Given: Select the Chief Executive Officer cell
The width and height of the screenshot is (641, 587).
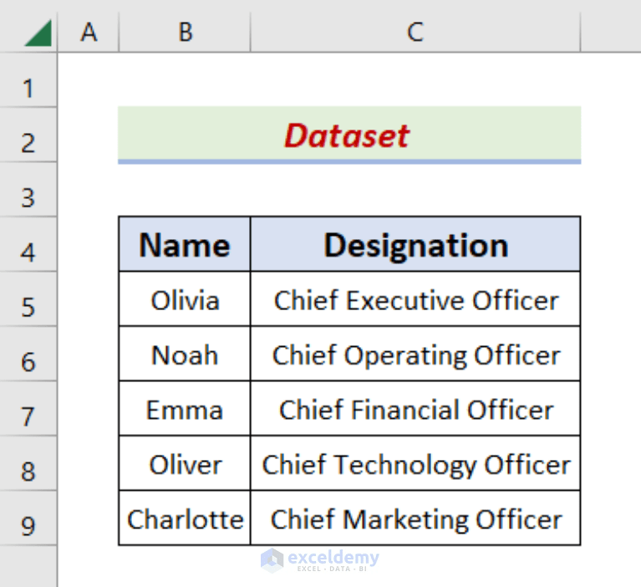Looking at the screenshot, I should [x=415, y=299].
